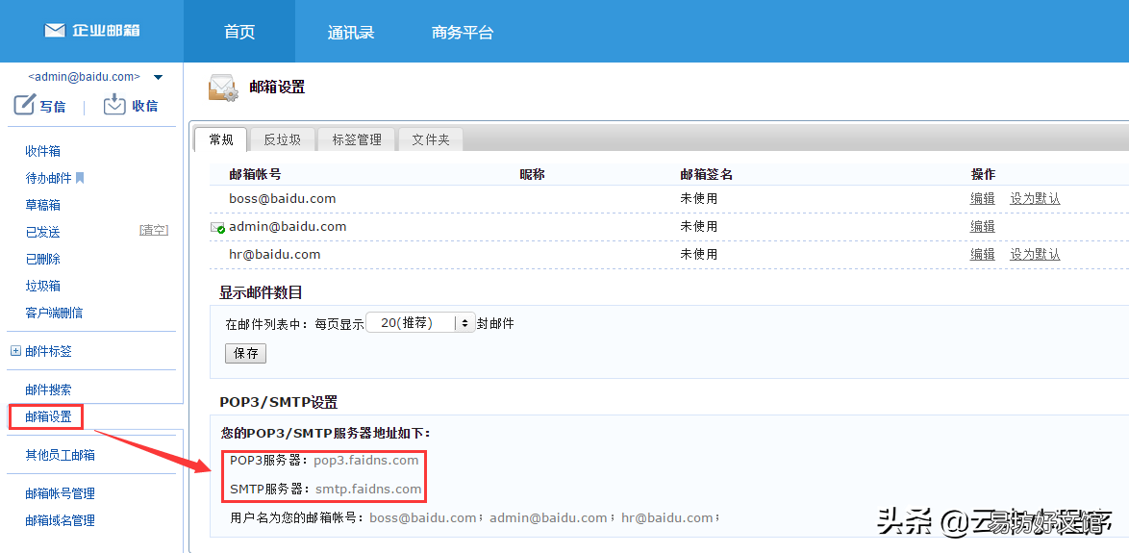
Task: Click default-account envelope icon next to admin@baidu.com
Action: coord(217,228)
